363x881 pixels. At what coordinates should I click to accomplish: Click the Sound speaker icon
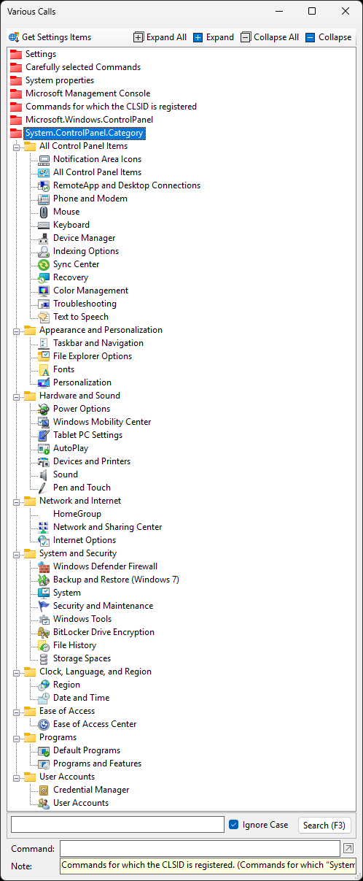coord(44,474)
